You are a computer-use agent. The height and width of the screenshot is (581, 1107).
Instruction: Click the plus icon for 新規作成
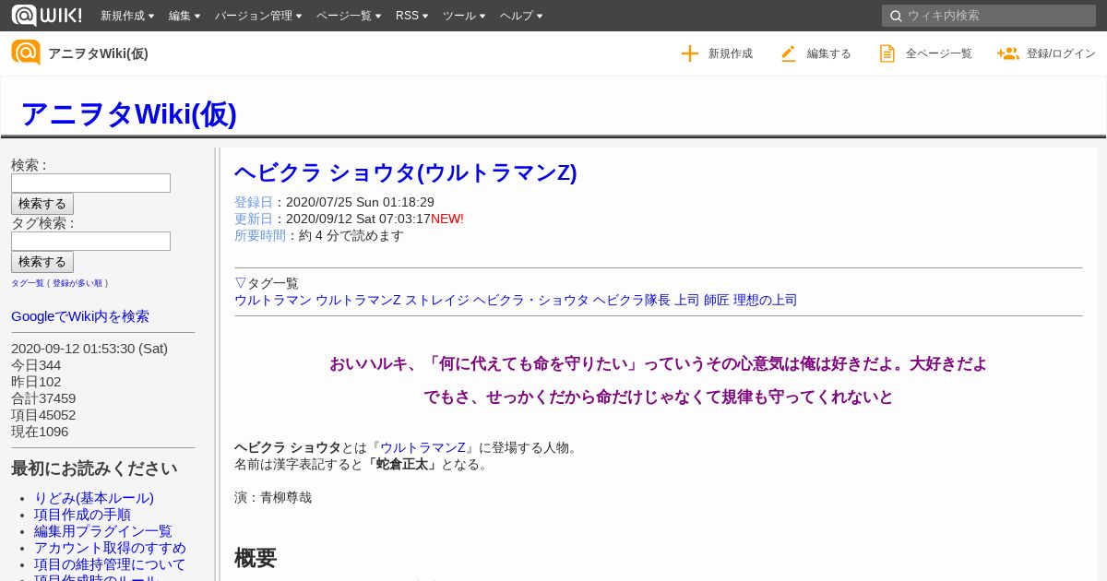coord(690,53)
